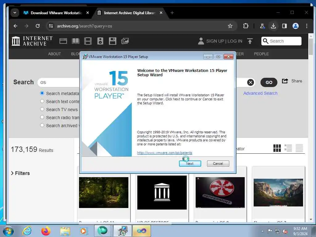The image size is (316, 237).
Task: Click the user avatar icon beside Sign Up
Action: pyautogui.click(x=201, y=41)
